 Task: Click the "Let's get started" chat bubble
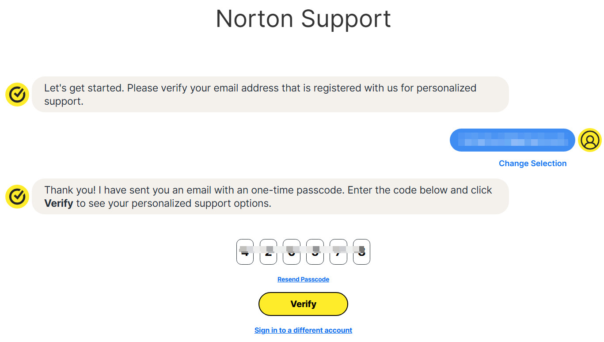pos(270,95)
